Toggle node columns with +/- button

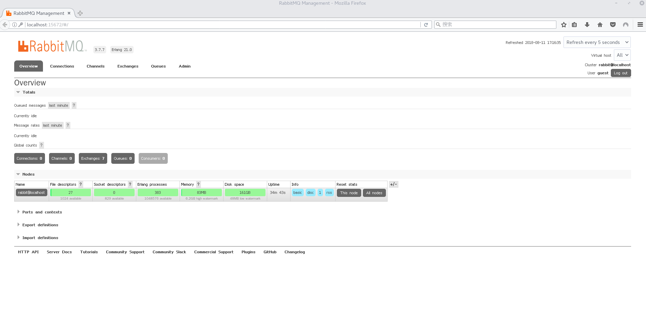(x=394, y=184)
